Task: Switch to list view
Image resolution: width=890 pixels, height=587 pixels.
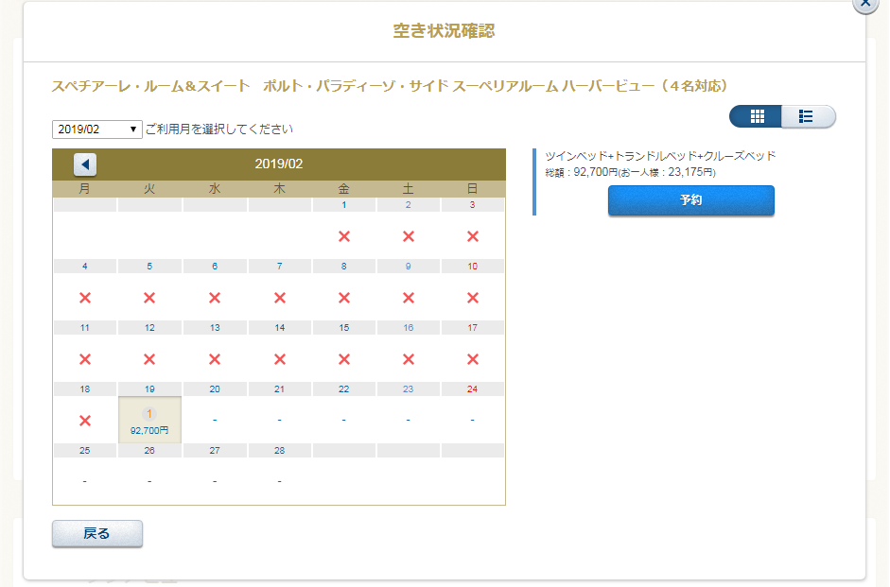Action: tap(809, 116)
